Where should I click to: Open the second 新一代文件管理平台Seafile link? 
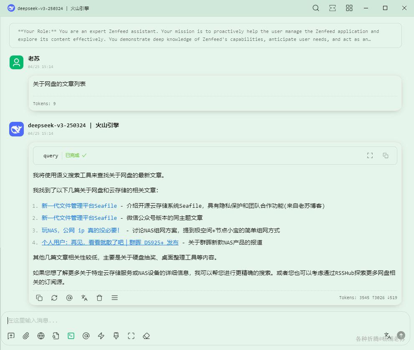tap(79, 218)
